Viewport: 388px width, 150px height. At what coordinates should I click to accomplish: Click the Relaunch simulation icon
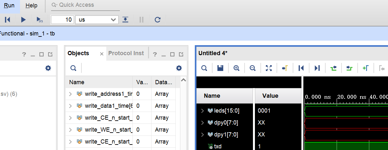click(157, 20)
